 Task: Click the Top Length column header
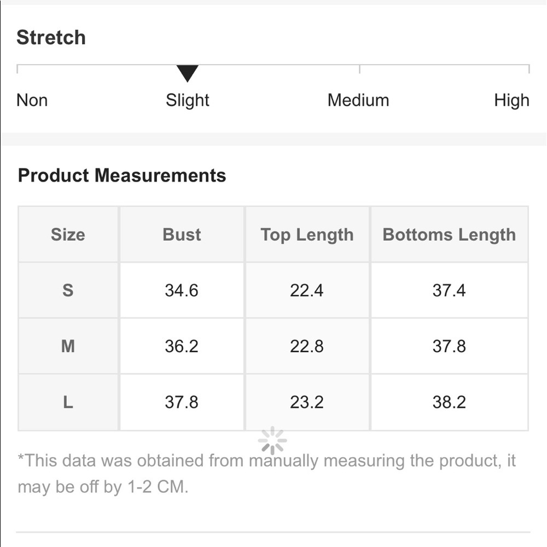pos(307,235)
